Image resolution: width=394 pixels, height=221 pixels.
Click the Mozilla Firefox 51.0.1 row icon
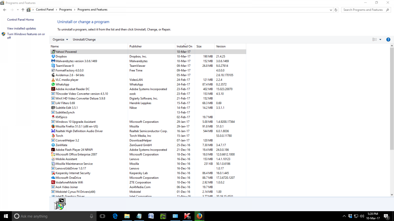[53, 126]
